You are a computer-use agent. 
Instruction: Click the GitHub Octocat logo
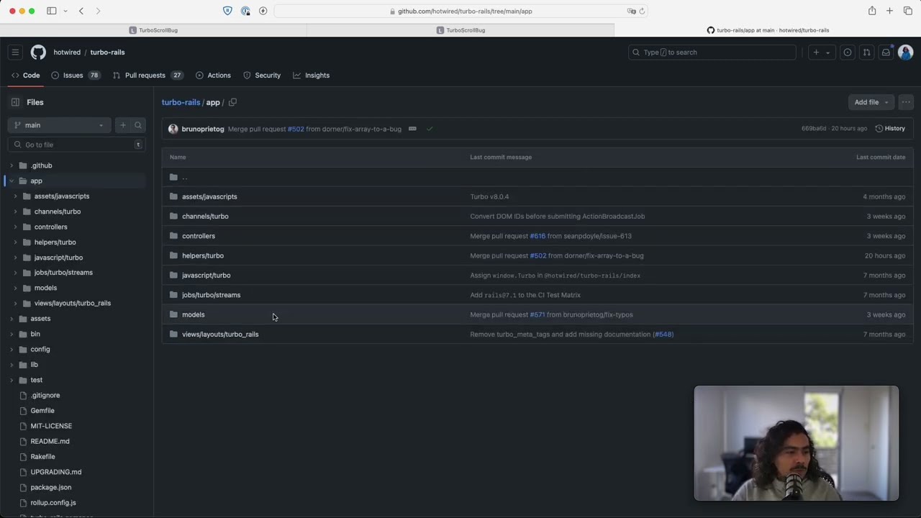[38, 53]
